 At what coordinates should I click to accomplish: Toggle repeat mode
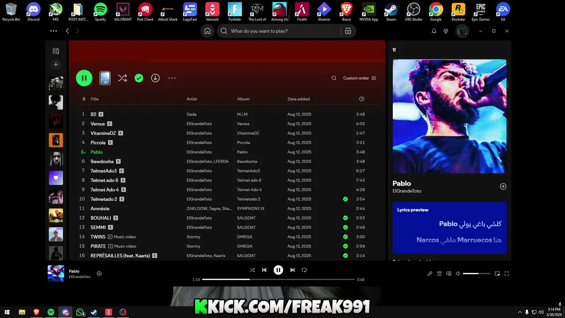pos(304,270)
